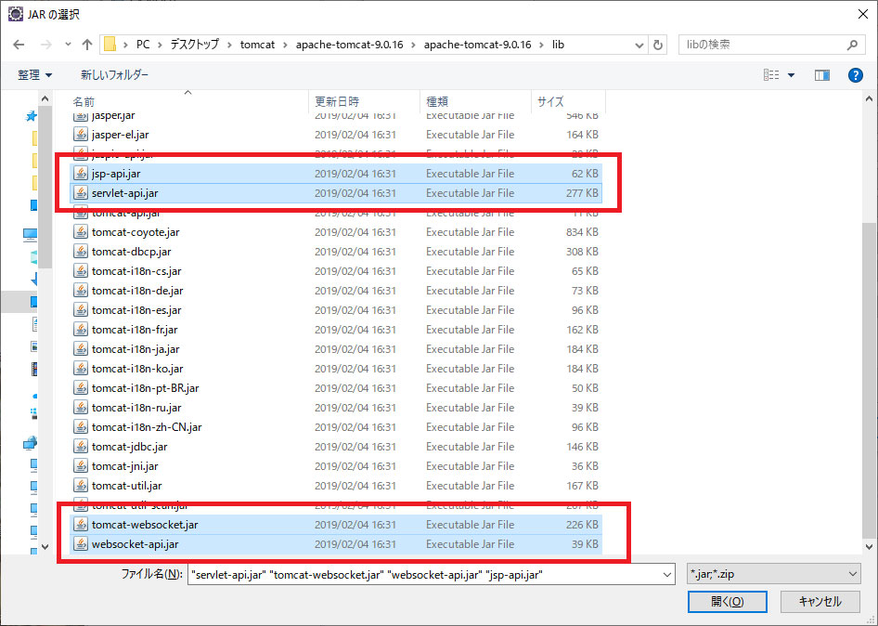Expand the chevron after tomcat breadcrumb
Screen dimensions: 878x626
click(286, 45)
